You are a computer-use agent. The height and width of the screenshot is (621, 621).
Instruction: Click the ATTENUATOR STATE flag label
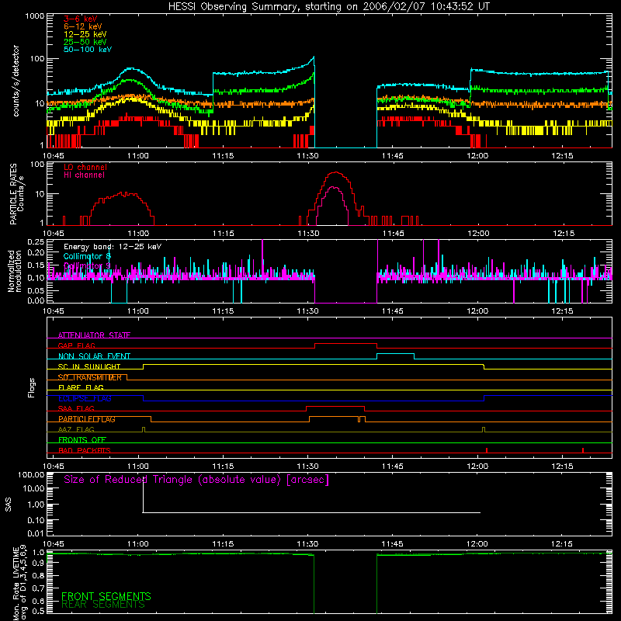(94, 335)
